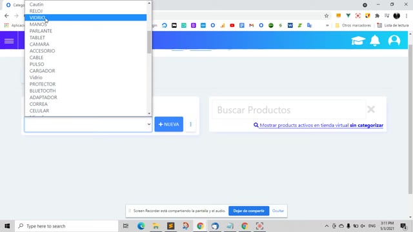
Task: Click the NUEVA button
Action: pos(169,124)
